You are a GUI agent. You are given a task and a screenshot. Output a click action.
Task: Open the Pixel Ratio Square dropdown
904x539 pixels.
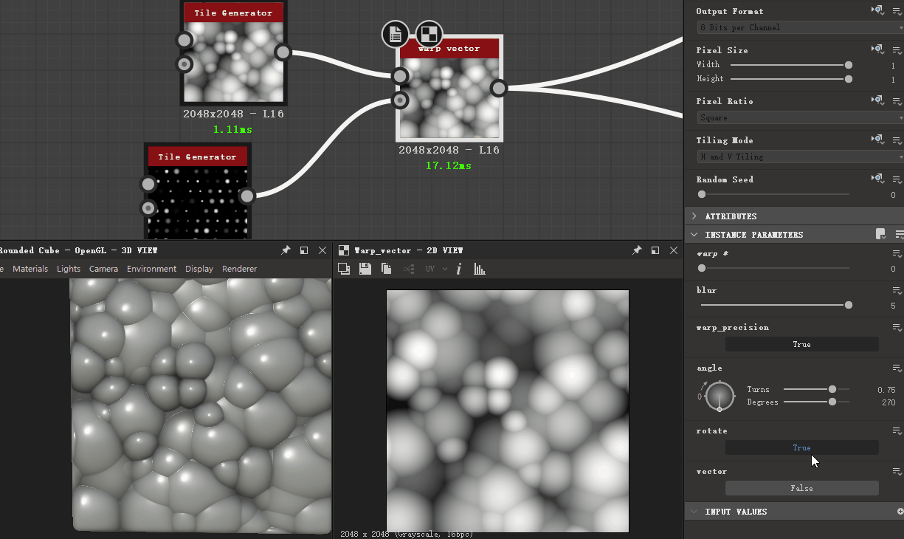(x=801, y=117)
